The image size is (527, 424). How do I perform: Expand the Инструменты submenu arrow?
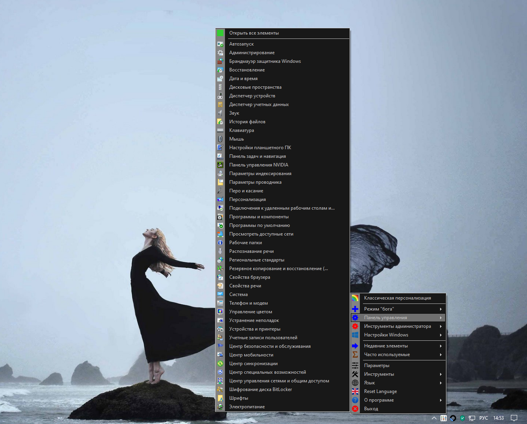[441, 374]
